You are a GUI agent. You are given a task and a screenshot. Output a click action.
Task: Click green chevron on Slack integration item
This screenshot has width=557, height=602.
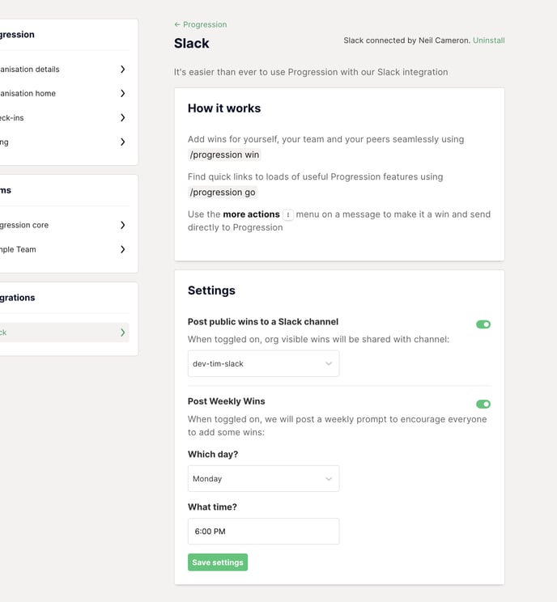point(122,333)
